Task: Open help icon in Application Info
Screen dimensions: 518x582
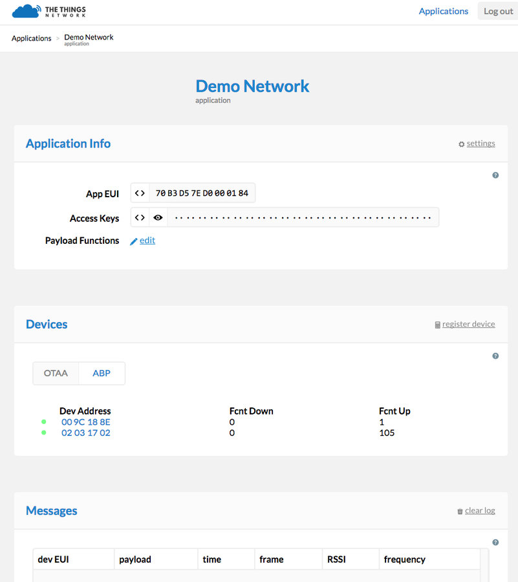Action: click(x=495, y=175)
